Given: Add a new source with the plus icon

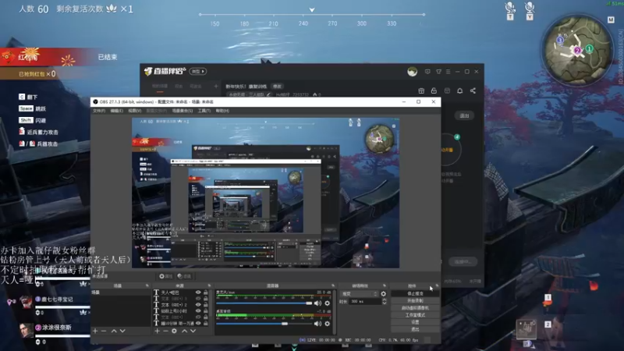Looking at the screenshot, I should [157, 331].
